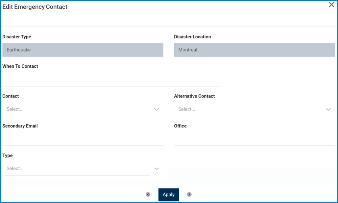Viewport: 338px width, 203px height.
Task: Click the Edit Emergency Contact title
Action: tap(35, 7)
